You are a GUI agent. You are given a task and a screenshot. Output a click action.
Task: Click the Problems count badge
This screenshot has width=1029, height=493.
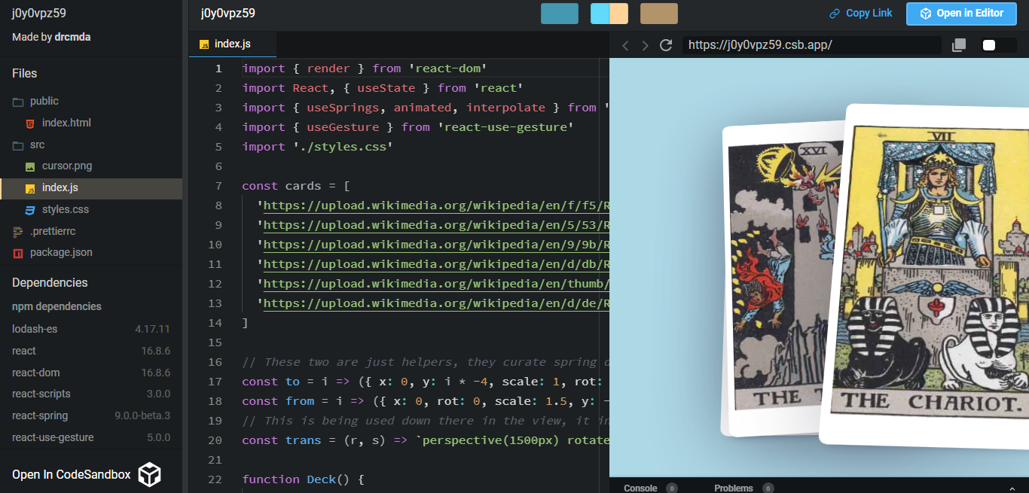point(768,488)
